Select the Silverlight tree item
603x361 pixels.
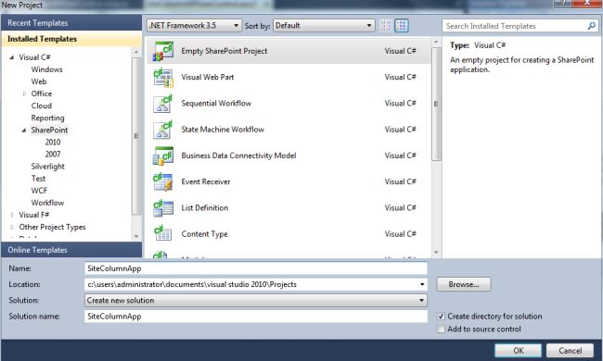point(47,167)
